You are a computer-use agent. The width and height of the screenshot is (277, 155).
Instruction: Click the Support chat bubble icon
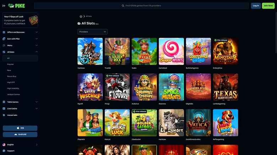(x=4, y=151)
